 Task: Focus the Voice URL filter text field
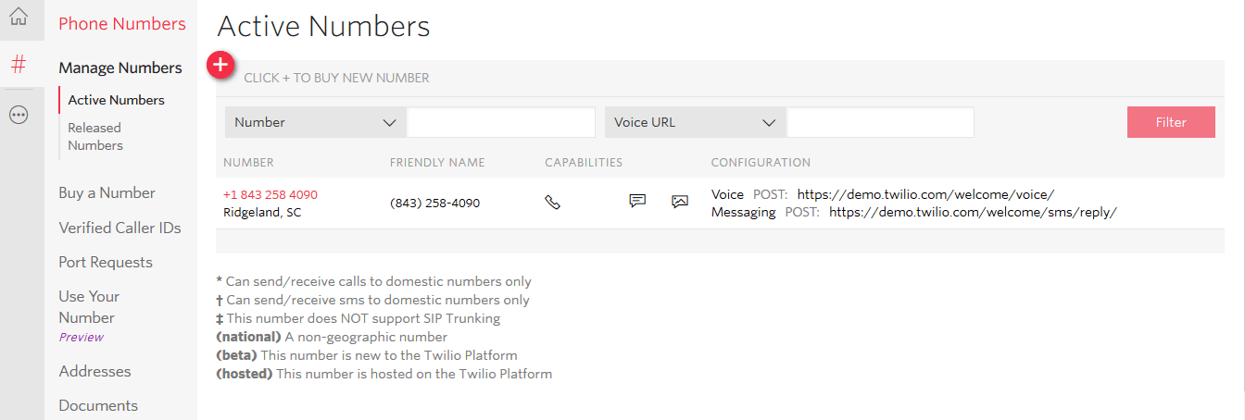coord(880,122)
